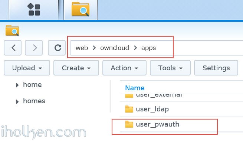Select the 'user_ldap' folder name
This screenshot has height=141, width=243.
coord(152,109)
